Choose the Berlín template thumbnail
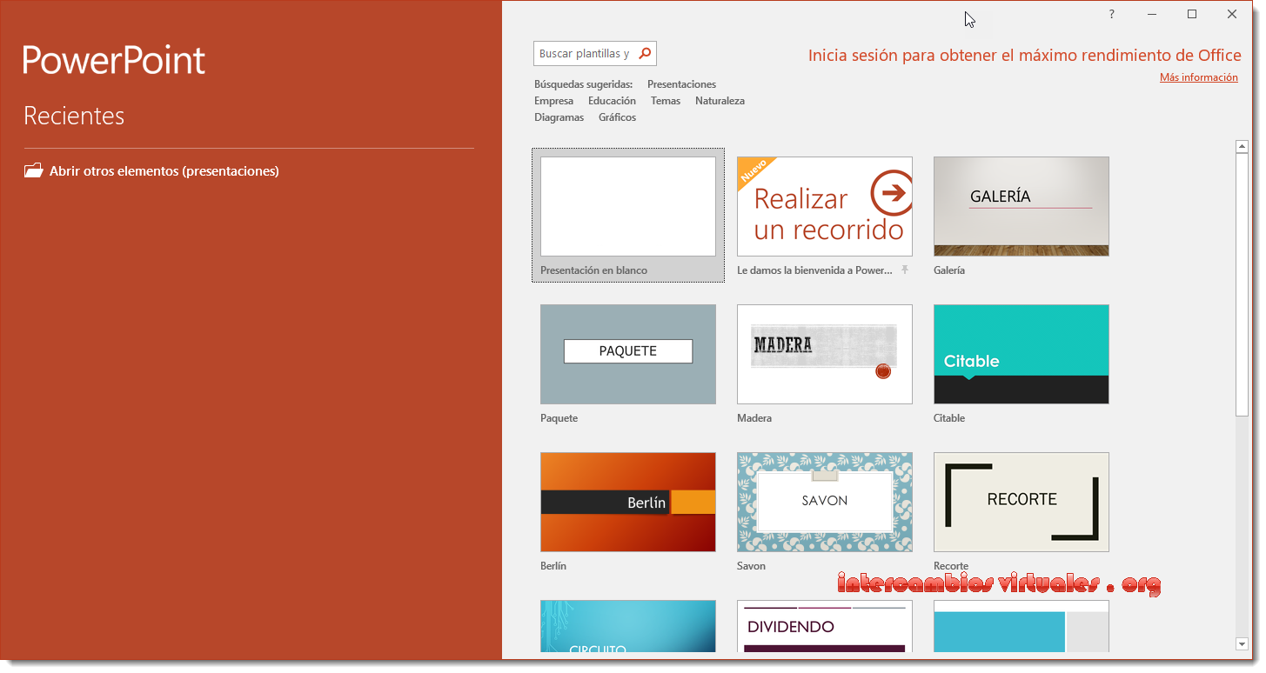 point(628,502)
